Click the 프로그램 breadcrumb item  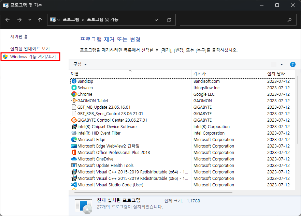[71, 19]
